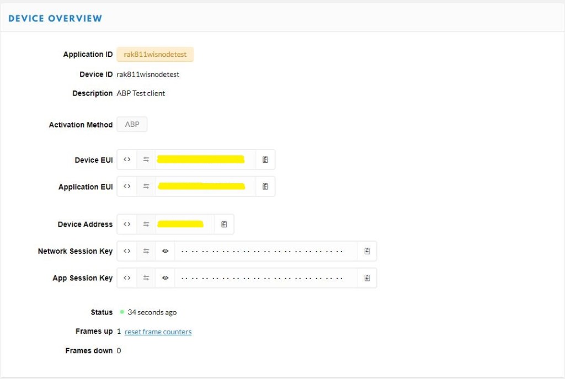Toggle hex format for App Session Key

[127, 278]
